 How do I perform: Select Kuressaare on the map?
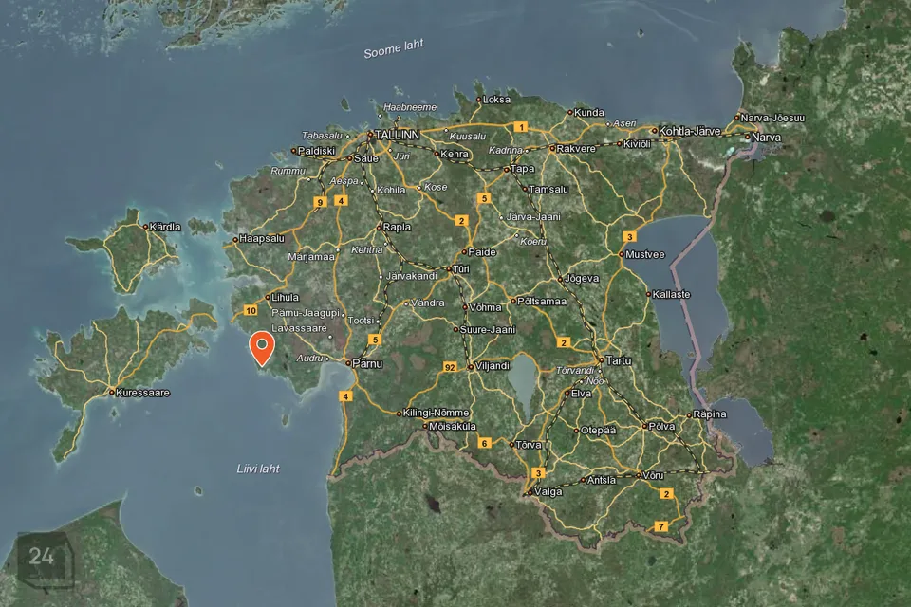click(142, 392)
